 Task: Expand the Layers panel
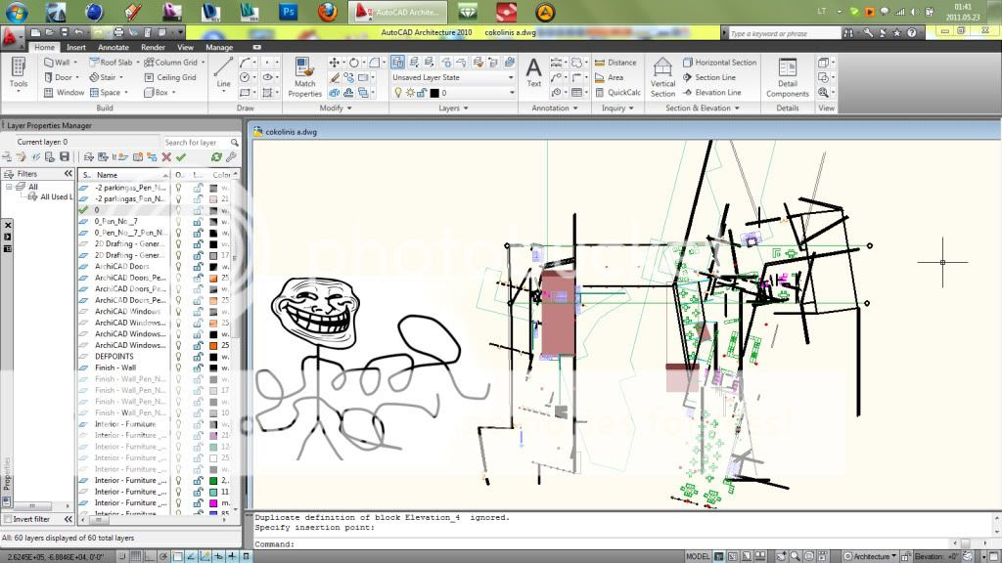point(453,108)
